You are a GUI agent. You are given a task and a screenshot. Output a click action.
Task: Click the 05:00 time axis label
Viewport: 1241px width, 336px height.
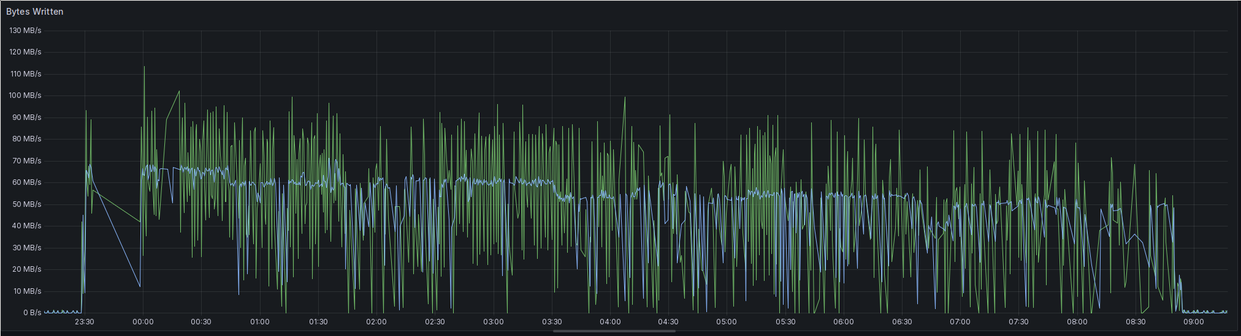[727, 322]
